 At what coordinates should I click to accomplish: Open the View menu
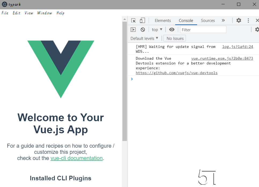click(x=29, y=13)
